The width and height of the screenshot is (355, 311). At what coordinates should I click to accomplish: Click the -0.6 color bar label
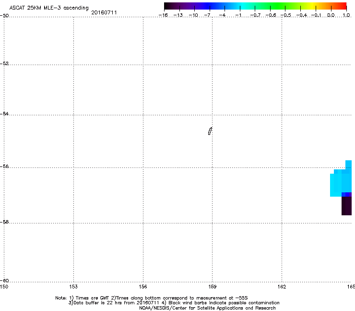271,15
